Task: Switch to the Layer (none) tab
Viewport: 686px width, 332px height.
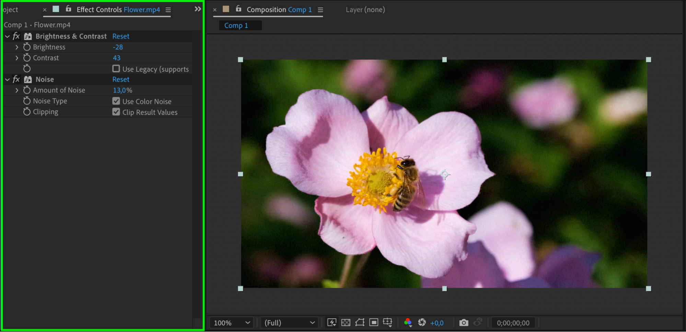Action: [365, 10]
